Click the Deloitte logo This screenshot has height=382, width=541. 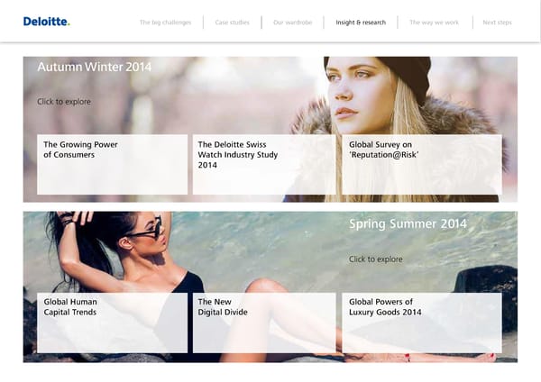coord(46,22)
